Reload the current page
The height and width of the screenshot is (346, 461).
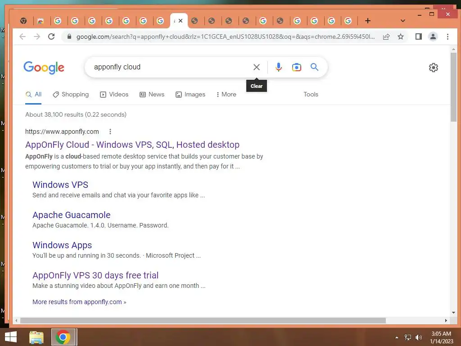[x=51, y=36]
